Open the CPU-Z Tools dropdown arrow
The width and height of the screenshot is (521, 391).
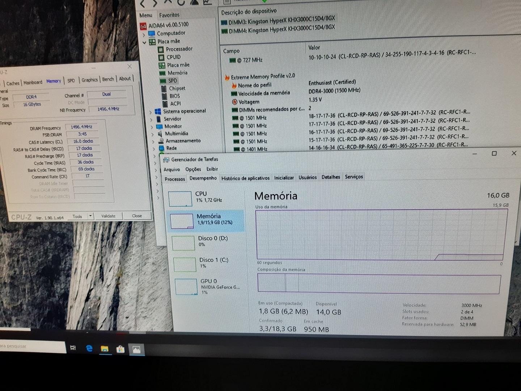(90, 216)
